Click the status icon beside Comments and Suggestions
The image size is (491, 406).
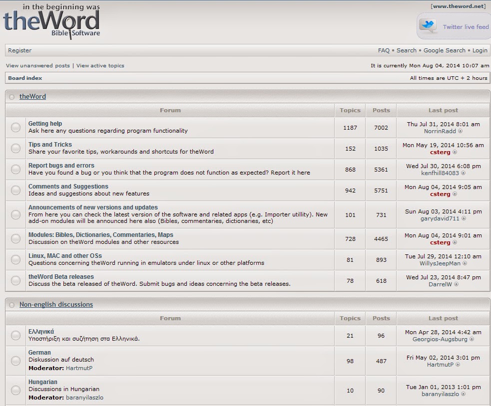15,190
